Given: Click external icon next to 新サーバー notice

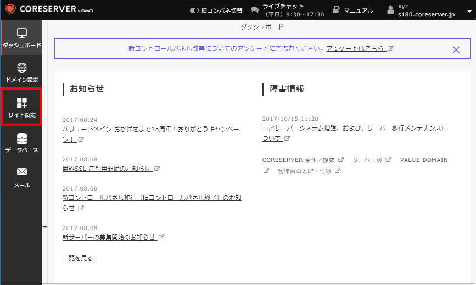Looking at the screenshot, I should [x=161, y=237].
